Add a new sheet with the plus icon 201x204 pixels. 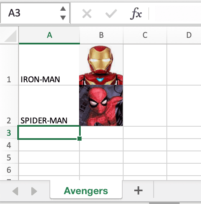point(138,190)
